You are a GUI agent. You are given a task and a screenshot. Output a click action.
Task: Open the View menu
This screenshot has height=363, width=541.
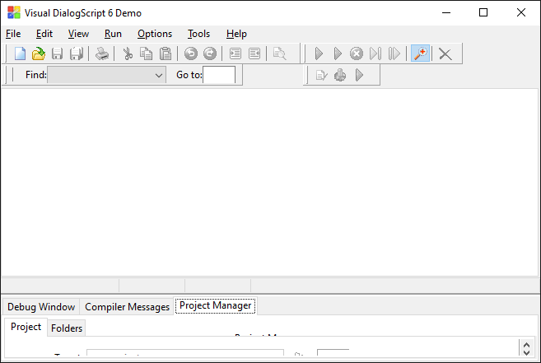(78, 34)
